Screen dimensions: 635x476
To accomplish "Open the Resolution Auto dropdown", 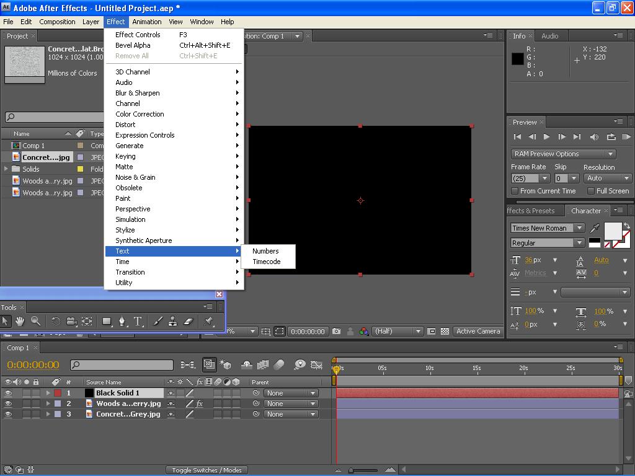I will (608, 178).
